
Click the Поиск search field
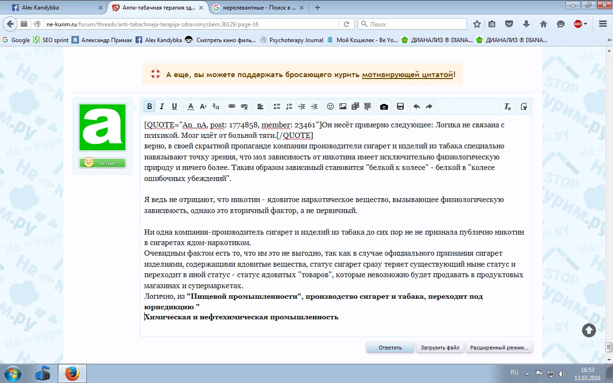pos(417,24)
